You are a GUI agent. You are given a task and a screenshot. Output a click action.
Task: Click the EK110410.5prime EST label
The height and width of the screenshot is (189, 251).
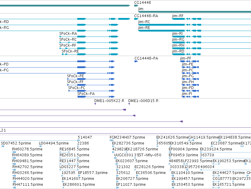188,173
